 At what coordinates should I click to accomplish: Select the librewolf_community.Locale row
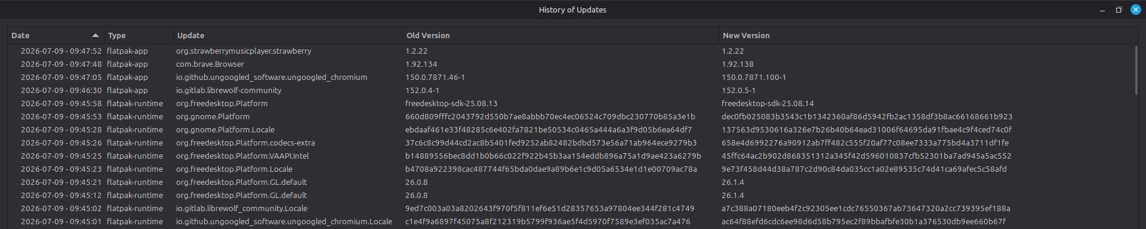(570, 208)
